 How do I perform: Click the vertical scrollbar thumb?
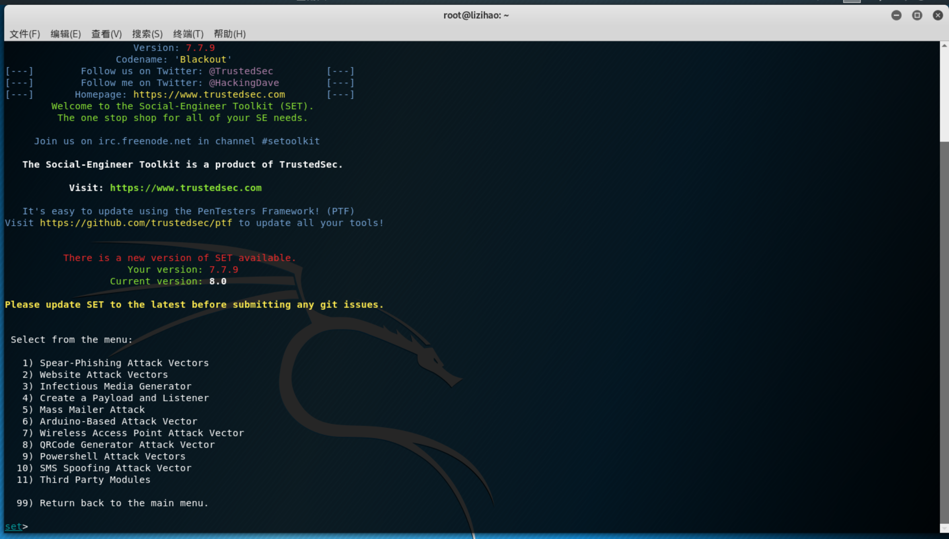coord(944,332)
